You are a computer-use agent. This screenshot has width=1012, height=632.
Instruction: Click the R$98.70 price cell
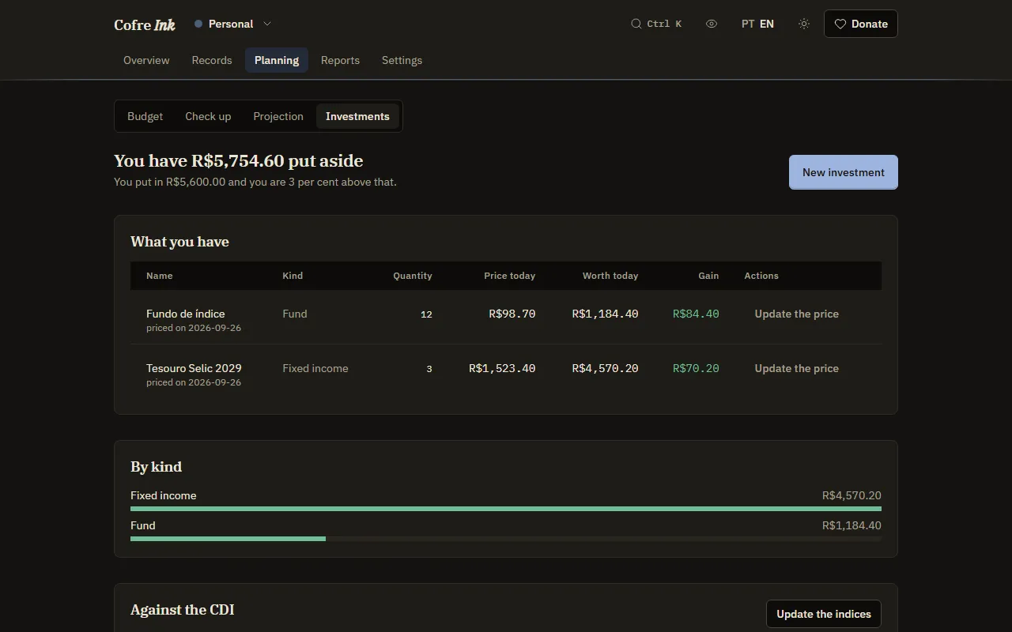coord(512,314)
